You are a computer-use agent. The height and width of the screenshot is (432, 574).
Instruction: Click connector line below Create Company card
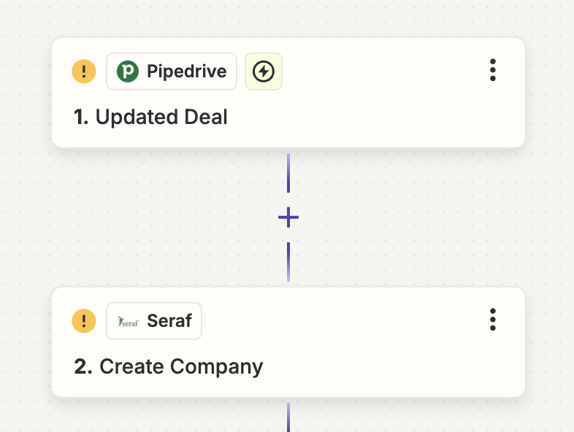tap(288, 417)
